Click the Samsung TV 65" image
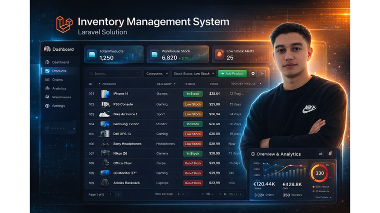The height and width of the screenshot is (213, 380). pos(105,124)
